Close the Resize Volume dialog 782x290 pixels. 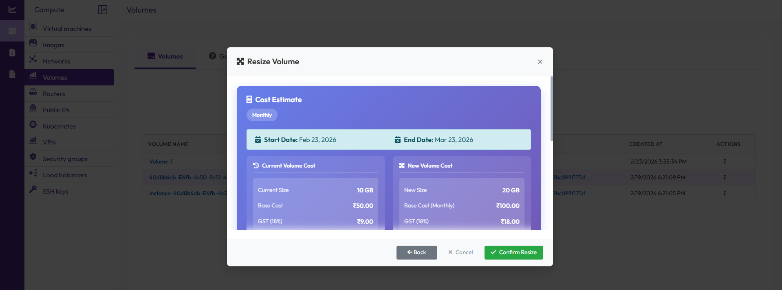540,62
